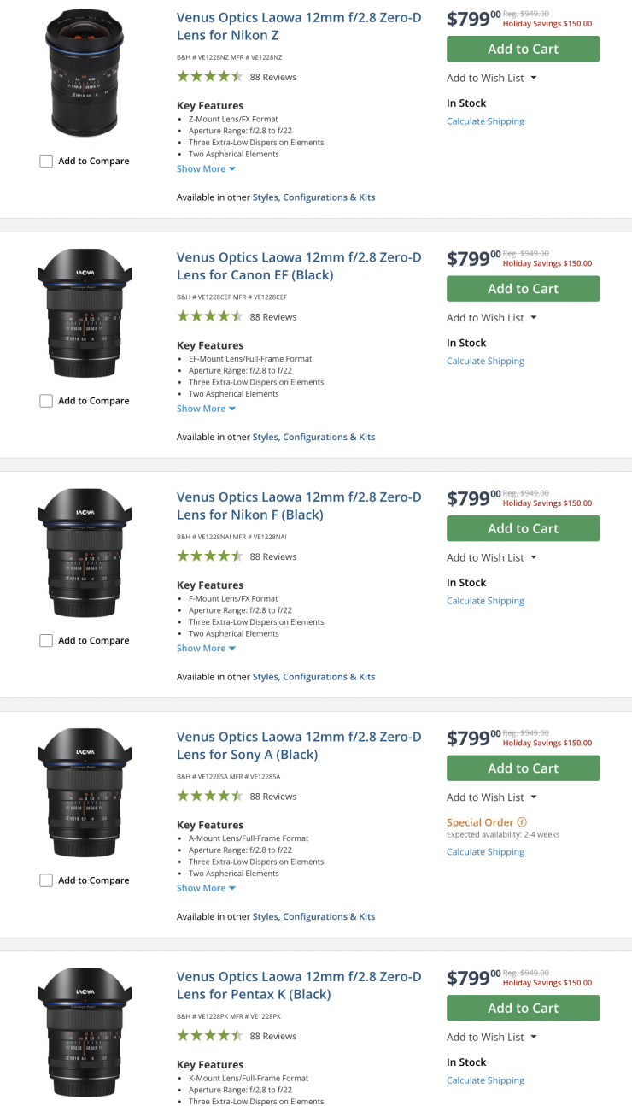This screenshot has width=632, height=1106.
Task: Open Styles, Configurations & Kits for Nikon F
Action: point(313,677)
